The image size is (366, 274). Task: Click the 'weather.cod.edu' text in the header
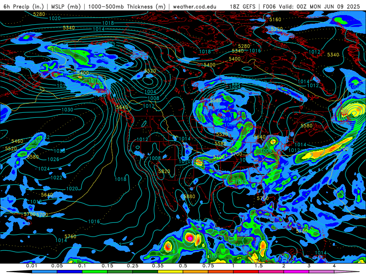194,6
